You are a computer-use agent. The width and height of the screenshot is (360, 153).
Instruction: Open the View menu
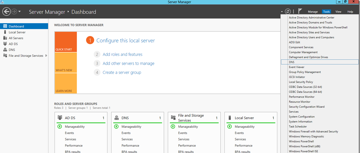tap(338, 12)
